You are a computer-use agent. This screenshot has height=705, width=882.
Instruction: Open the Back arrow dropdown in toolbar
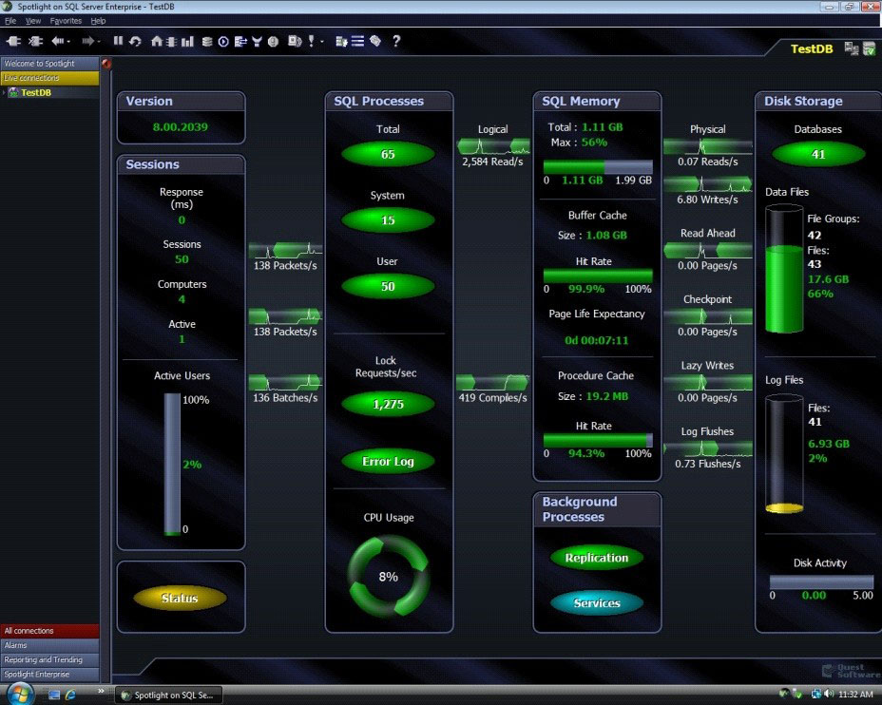tap(69, 41)
